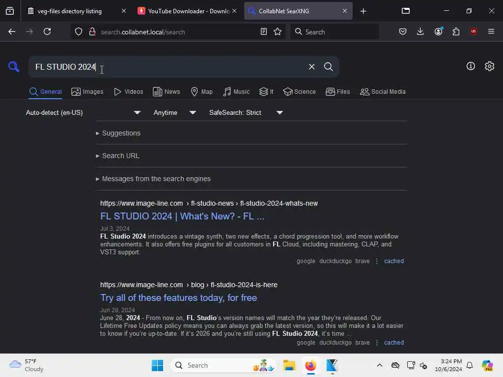This screenshot has height=377, width=503.
Task: Open the Windows Start menu
Action: tap(157, 365)
